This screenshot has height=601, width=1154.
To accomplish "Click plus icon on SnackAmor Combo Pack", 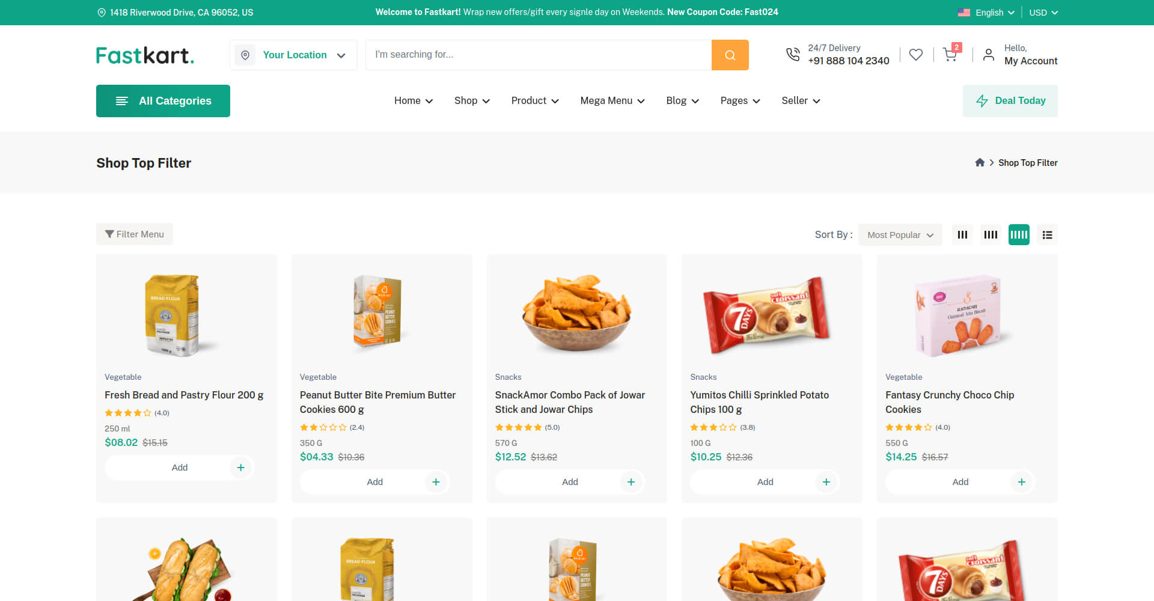I will point(631,482).
